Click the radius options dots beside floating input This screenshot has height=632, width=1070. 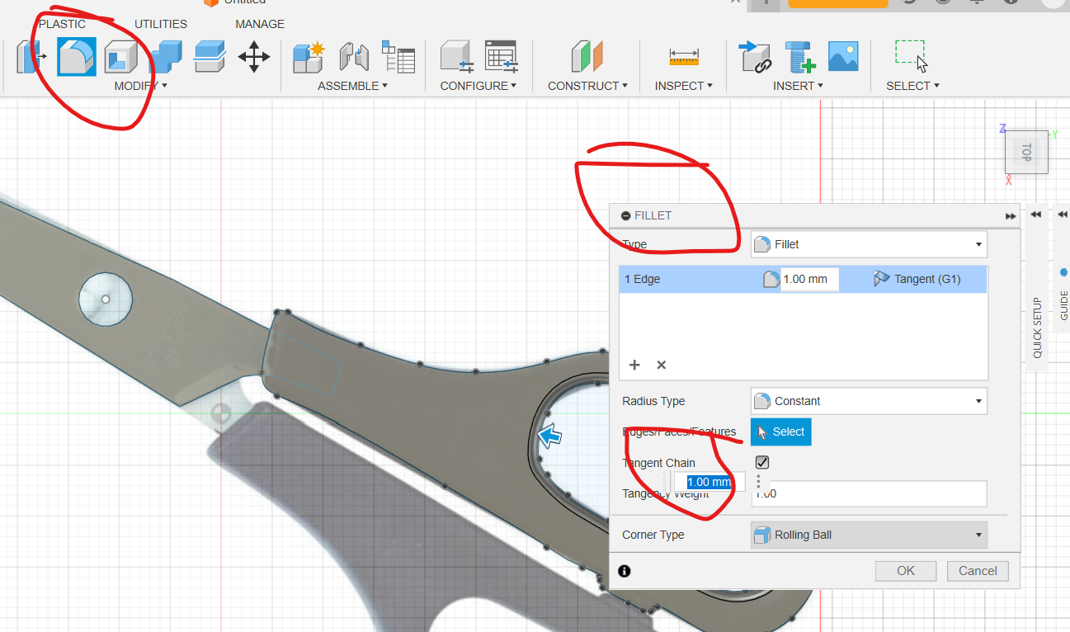coord(758,482)
